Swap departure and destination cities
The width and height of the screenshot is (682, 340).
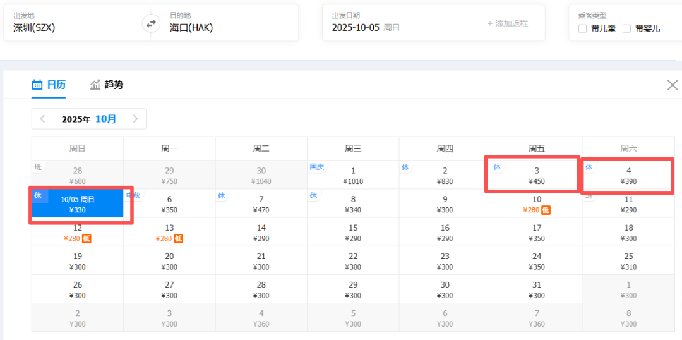[151, 24]
